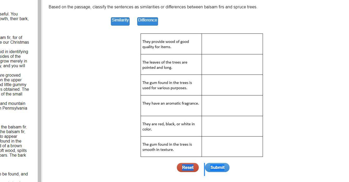
Task: Click the 'gum used for various purposes' sentence
Action: click(x=167, y=85)
